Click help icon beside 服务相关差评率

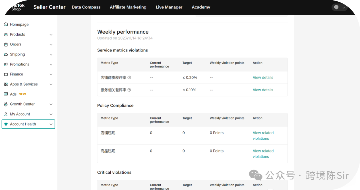pyautogui.click(x=129, y=90)
